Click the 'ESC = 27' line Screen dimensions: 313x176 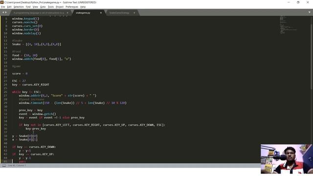[19, 81]
